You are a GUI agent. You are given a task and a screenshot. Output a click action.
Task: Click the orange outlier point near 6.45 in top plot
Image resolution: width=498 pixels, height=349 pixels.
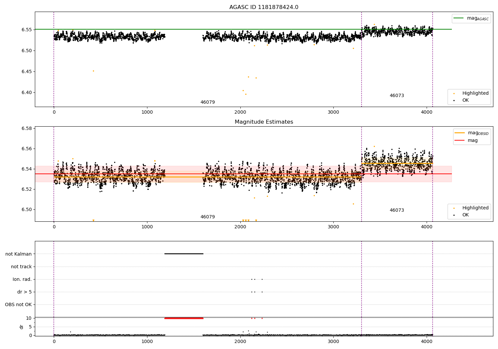point(93,71)
